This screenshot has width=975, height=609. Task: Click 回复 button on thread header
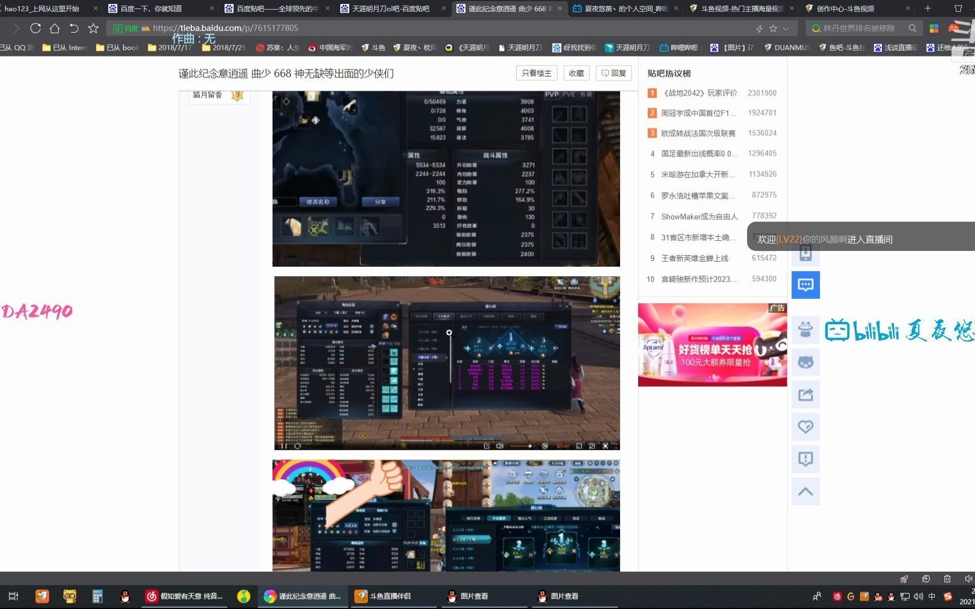[614, 73]
